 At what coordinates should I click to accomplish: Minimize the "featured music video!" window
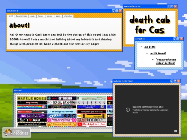172,81
